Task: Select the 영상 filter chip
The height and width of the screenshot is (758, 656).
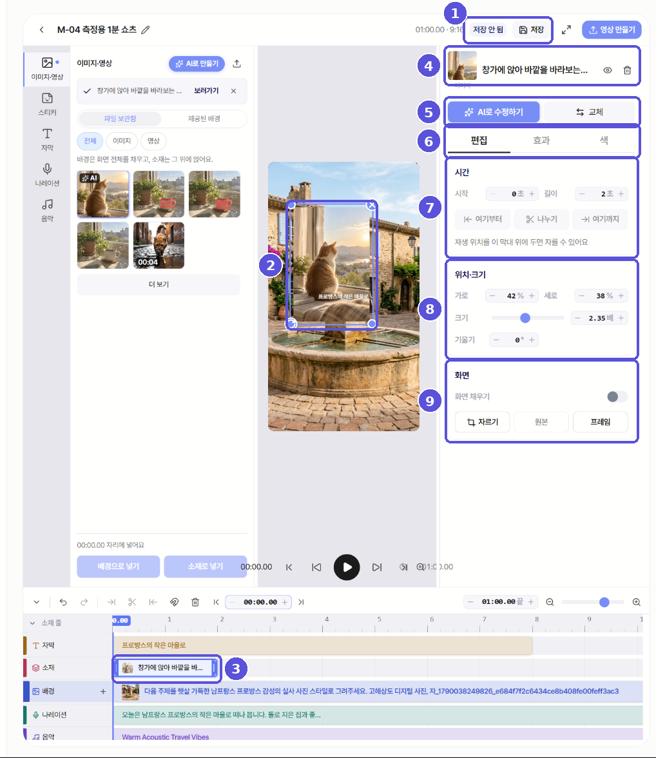Action: (153, 141)
